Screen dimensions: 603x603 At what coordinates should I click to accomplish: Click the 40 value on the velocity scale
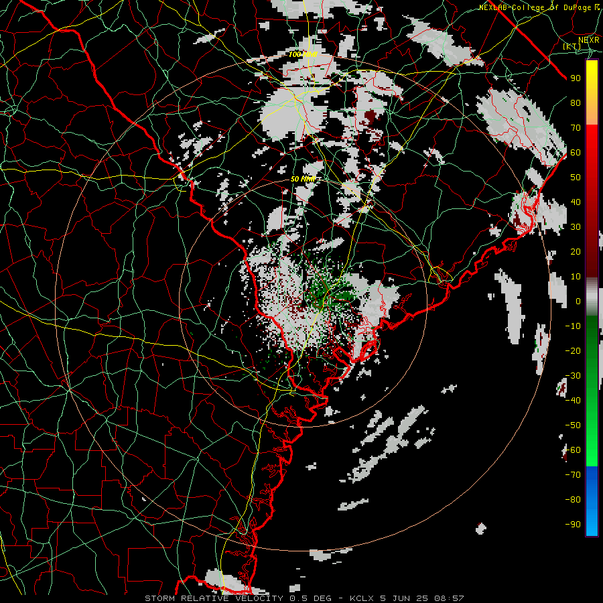[x=576, y=202]
